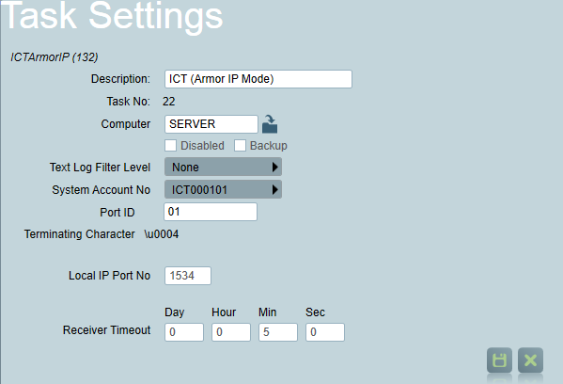Click the arrow on the None dropdown
Image resolution: width=563 pixels, height=384 pixels.
[x=274, y=167]
